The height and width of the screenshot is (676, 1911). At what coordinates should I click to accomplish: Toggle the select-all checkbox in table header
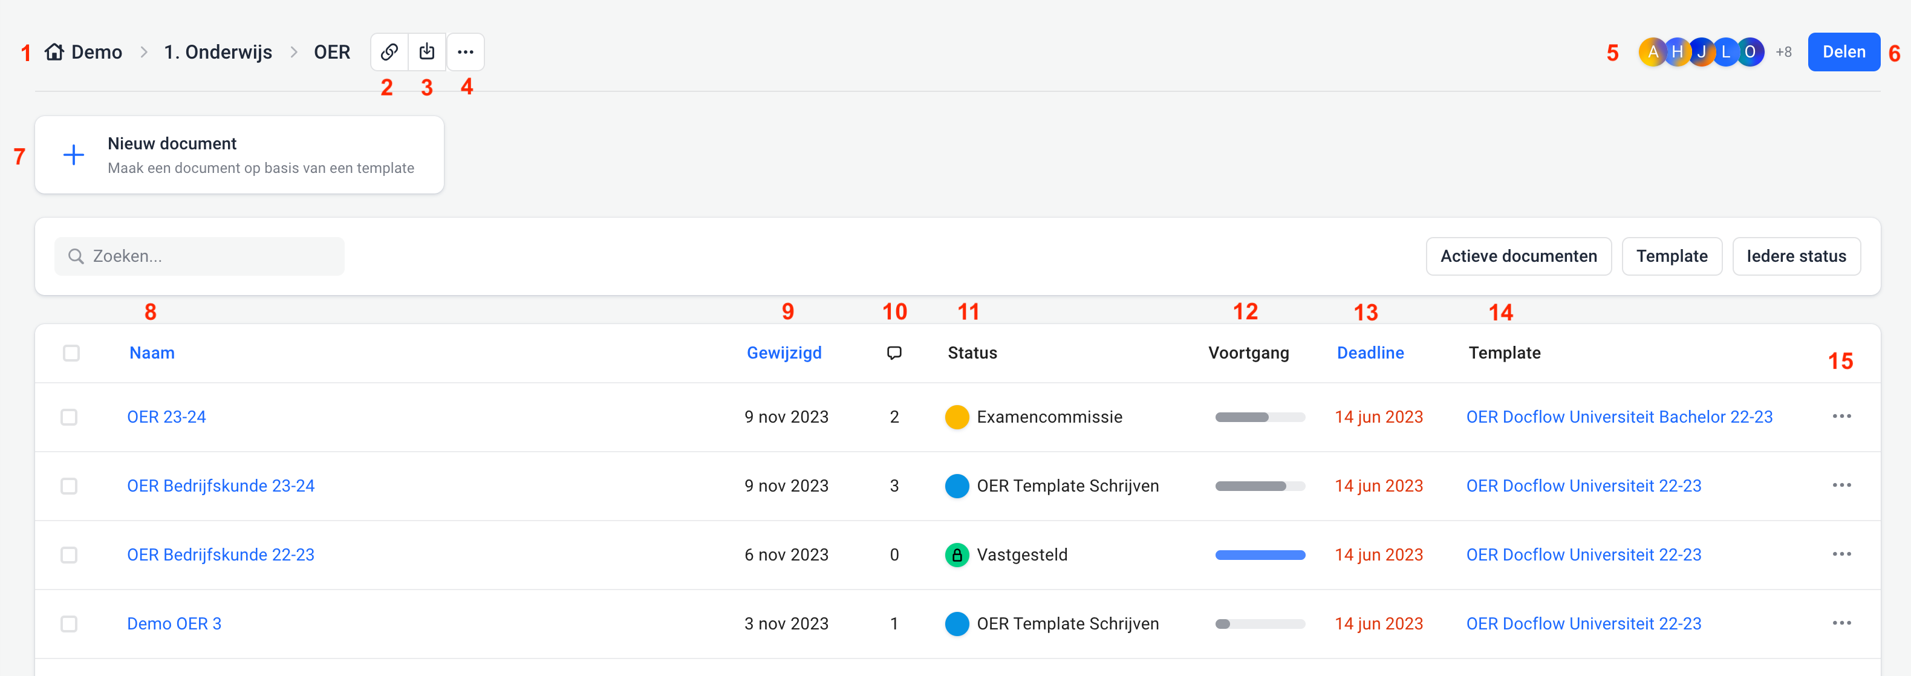click(71, 353)
